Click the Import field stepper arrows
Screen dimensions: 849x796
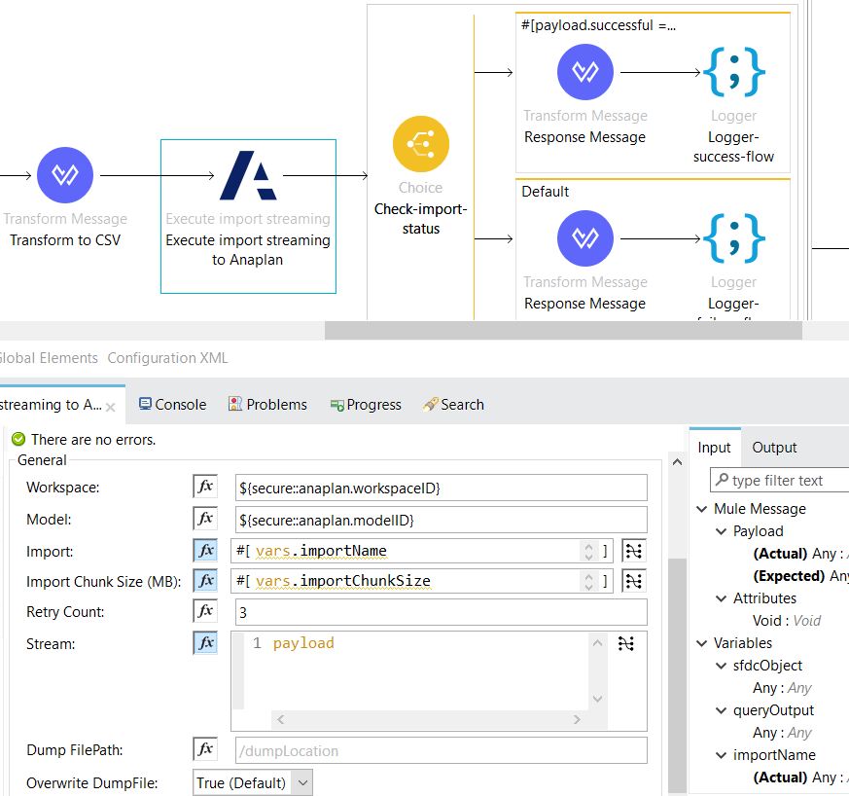pos(588,551)
